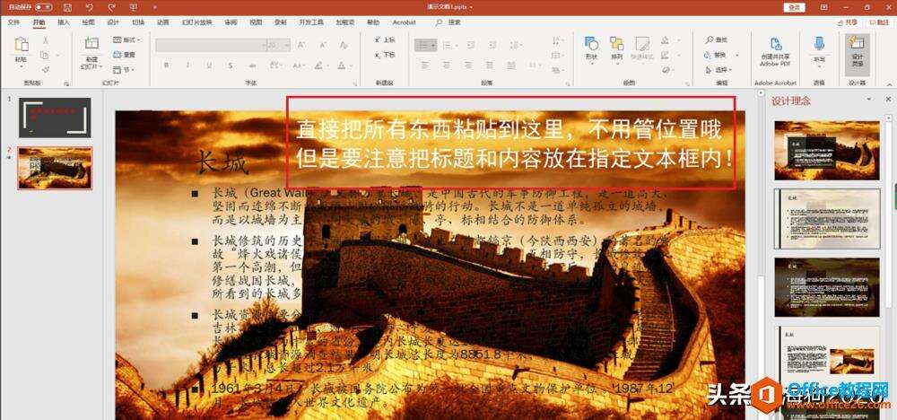
Task: Click the New Slide icon
Action: (x=91, y=43)
